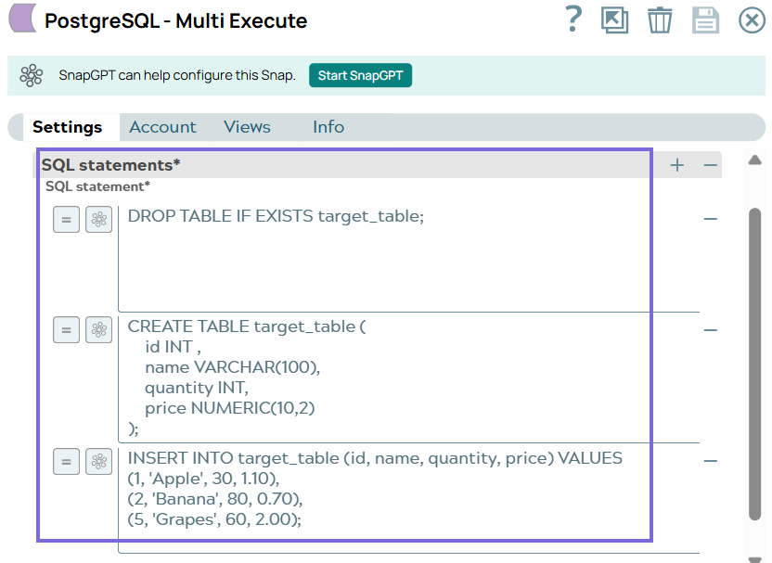Delete the Snap with trash icon
The height and width of the screenshot is (563, 772).
659,20
